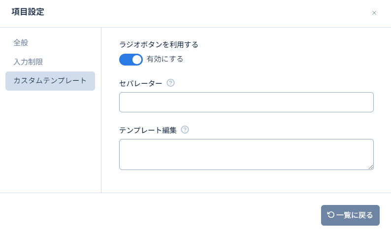Click the 一覧に戻る button text

355,215
